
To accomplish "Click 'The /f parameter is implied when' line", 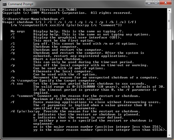I will point(93,105).
